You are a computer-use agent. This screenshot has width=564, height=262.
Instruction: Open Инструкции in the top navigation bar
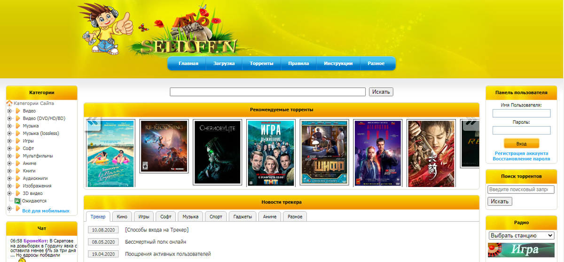coord(338,63)
